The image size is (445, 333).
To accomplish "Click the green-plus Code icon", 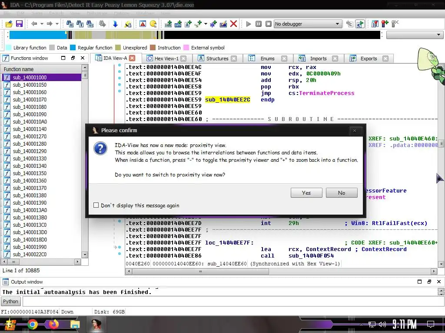I will click(x=168, y=24).
